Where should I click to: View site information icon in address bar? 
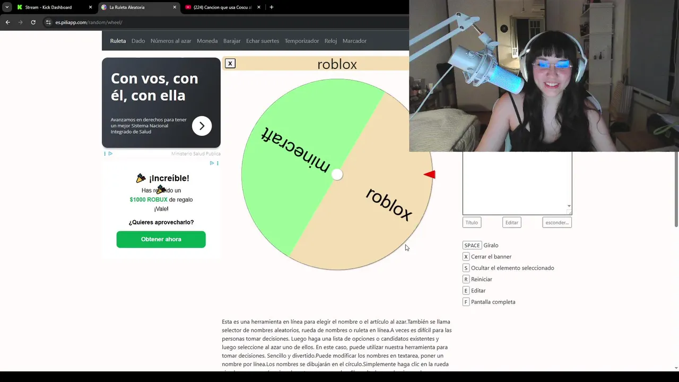(x=48, y=22)
